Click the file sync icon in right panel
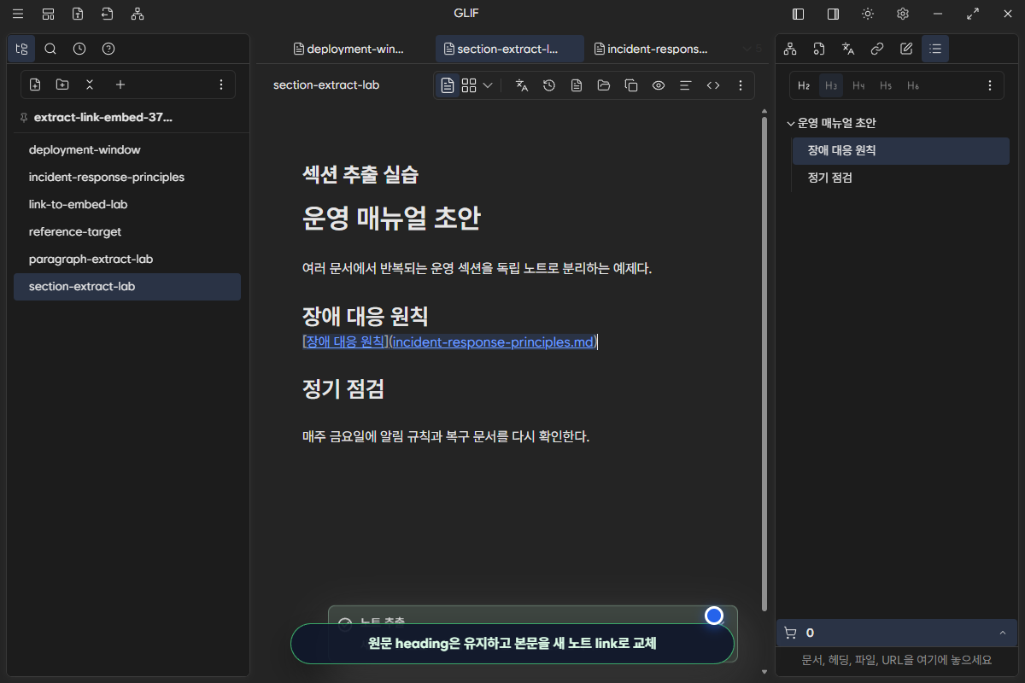 click(819, 49)
